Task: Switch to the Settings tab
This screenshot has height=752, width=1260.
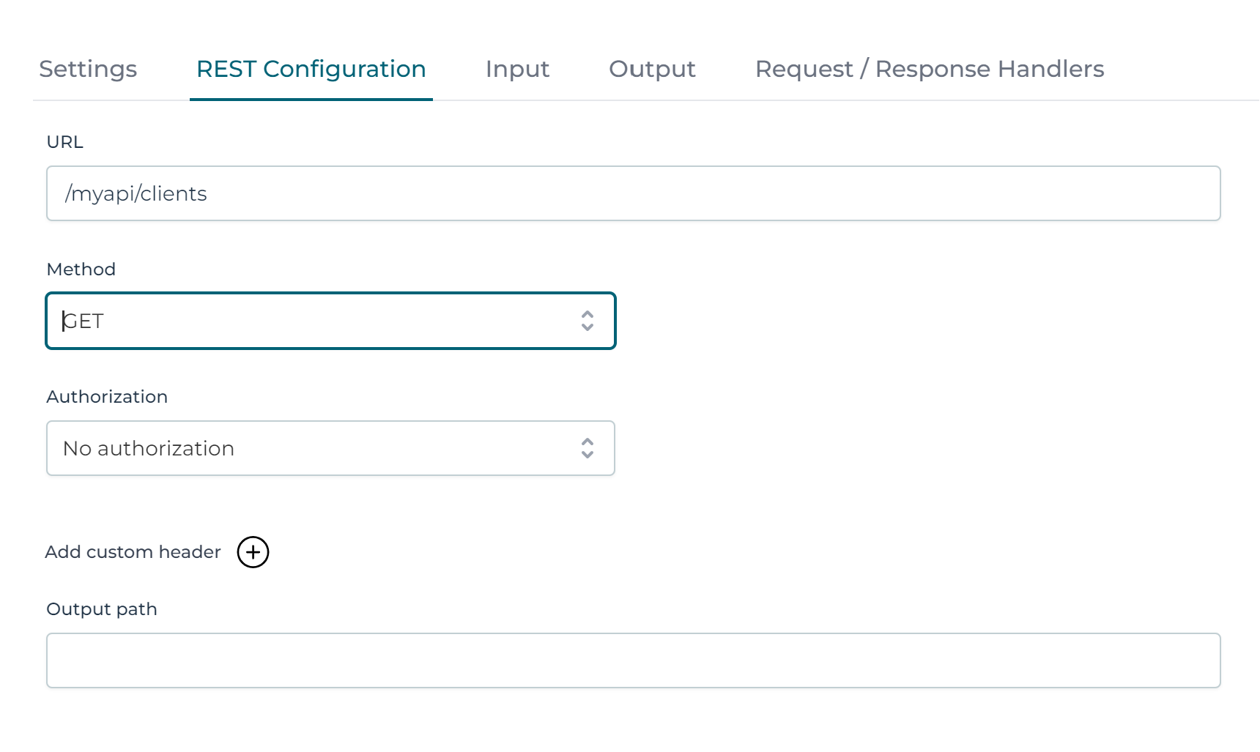Action: [88, 69]
